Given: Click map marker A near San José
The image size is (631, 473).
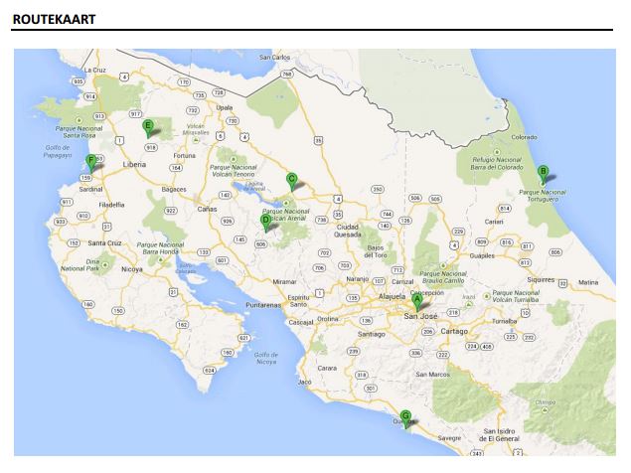Looking at the screenshot, I should click(x=417, y=302).
